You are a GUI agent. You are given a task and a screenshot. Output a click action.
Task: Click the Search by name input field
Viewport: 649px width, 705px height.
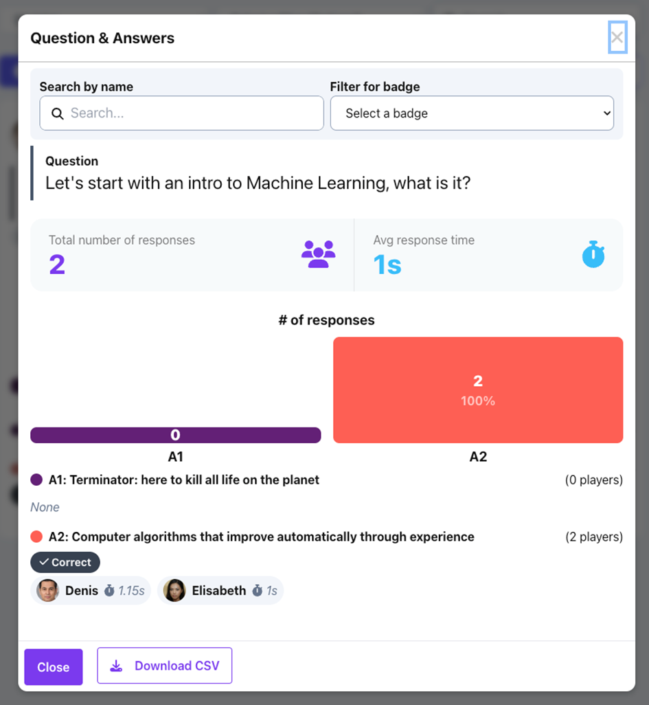[181, 113]
